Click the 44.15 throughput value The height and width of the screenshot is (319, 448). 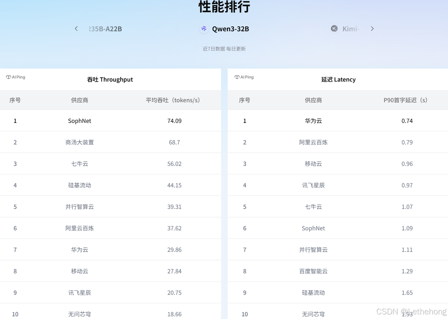(x=174, y=185)
